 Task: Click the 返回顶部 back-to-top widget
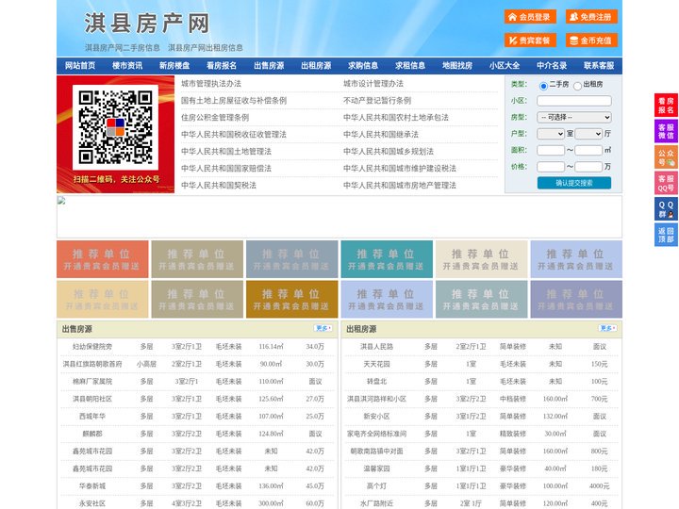(x=666, y=235)
